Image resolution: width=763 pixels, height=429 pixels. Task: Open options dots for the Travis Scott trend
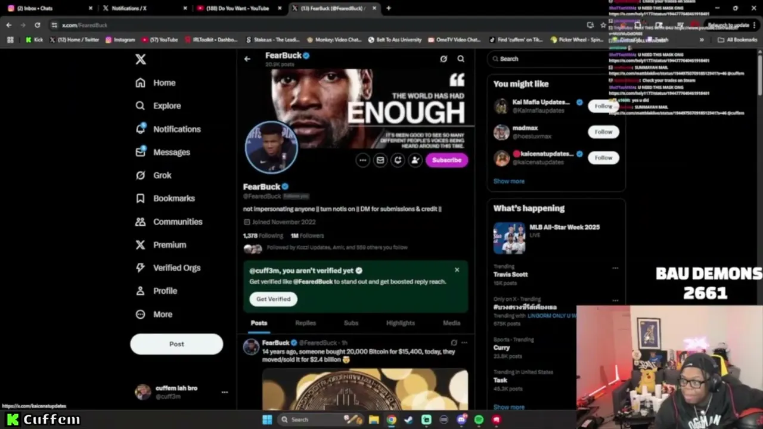[x=615, y=268]
